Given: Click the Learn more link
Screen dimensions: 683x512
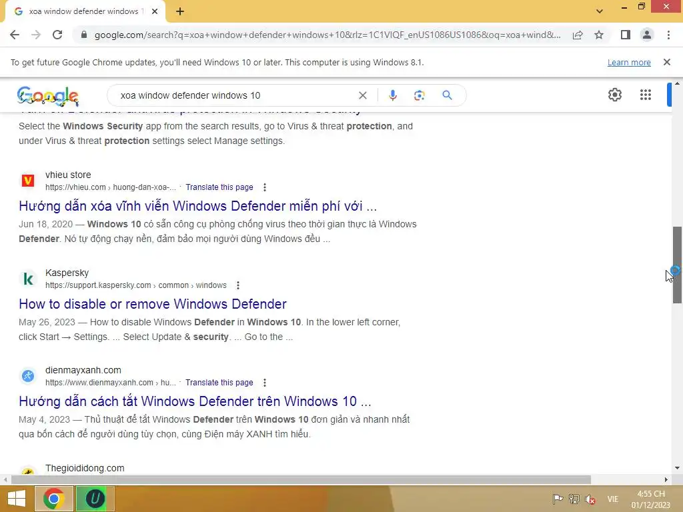Looking at the screenshot, I should click(629, 62).
